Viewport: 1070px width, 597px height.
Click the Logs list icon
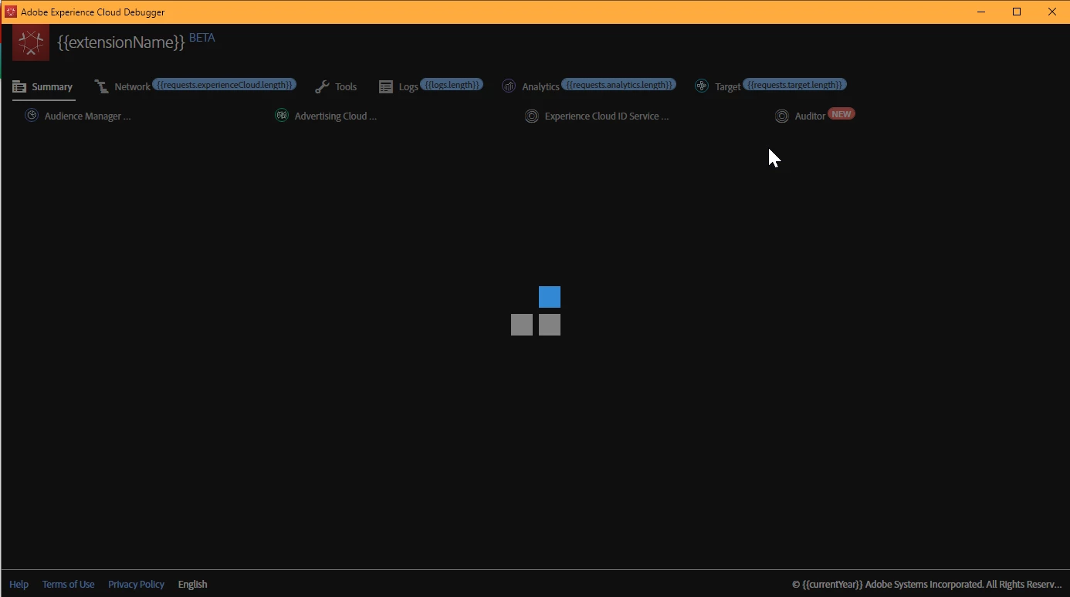(x=386, y=87)
